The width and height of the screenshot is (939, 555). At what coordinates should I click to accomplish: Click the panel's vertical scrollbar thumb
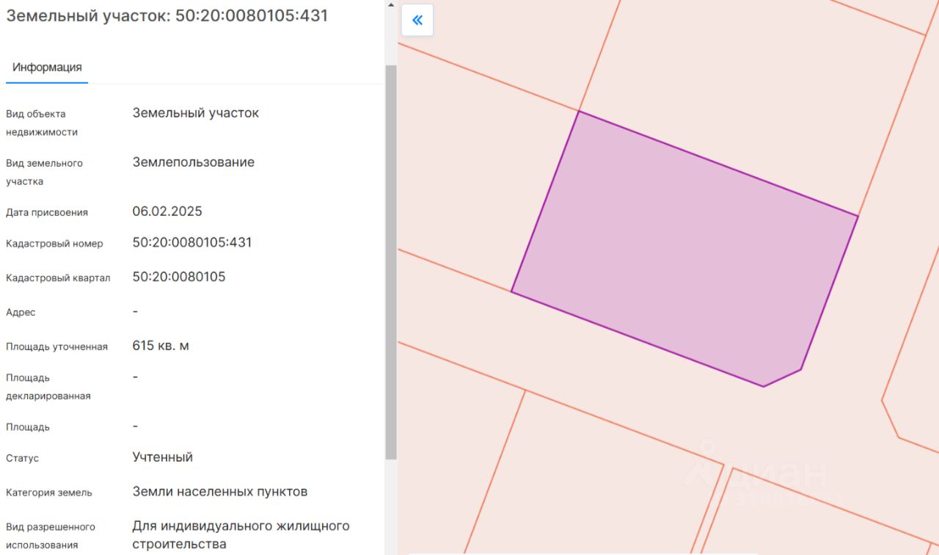click(x=391, y=261)
